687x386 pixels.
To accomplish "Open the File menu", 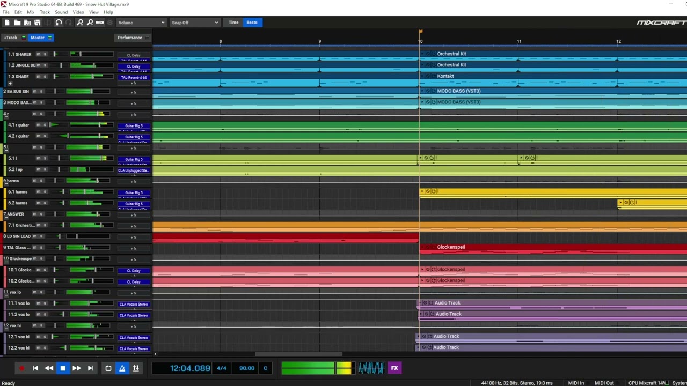I will pyautogui.click(x=6, y=12).
